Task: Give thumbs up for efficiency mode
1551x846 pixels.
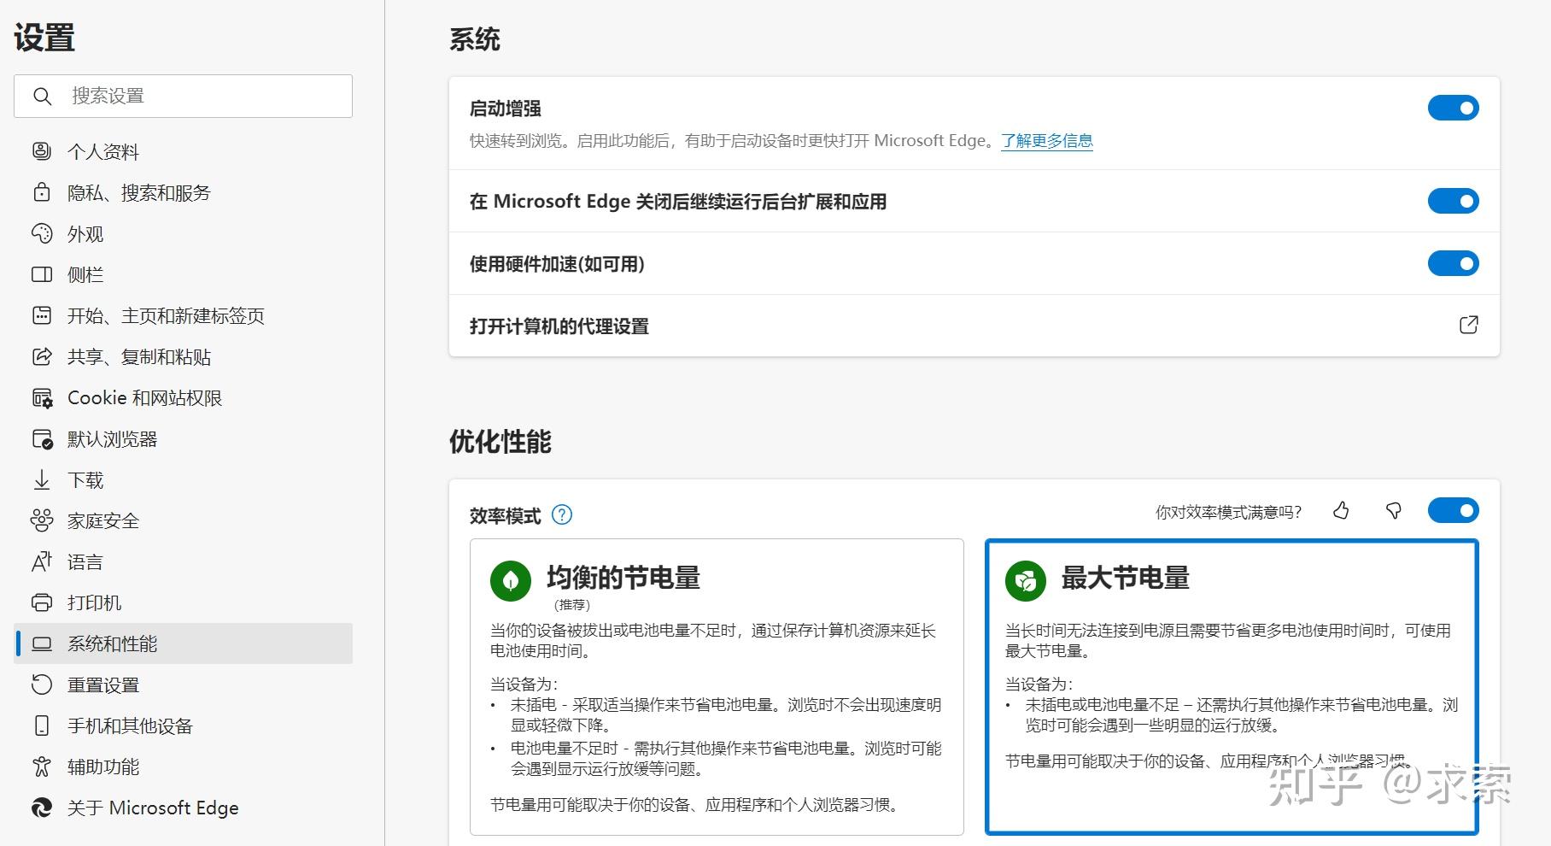Action: (1341, 510)
